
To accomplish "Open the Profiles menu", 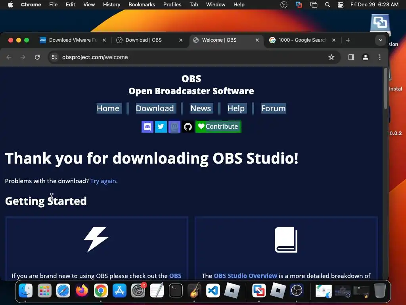I will [x=172, y=5].
